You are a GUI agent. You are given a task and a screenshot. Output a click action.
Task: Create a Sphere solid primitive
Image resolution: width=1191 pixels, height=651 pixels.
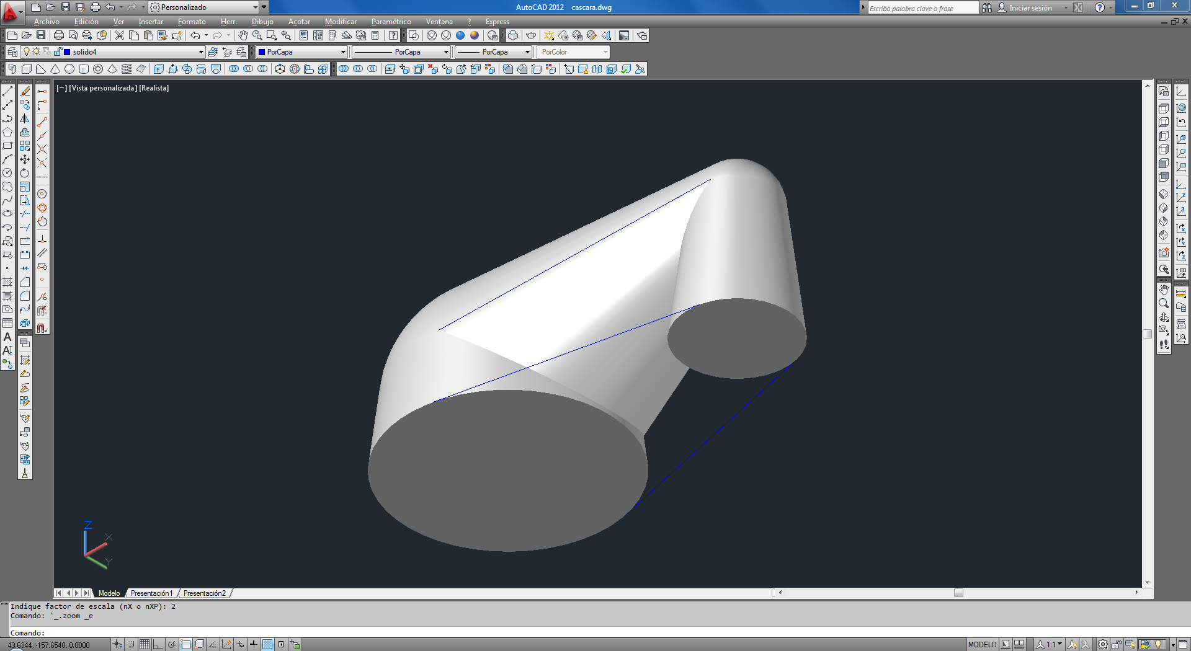69,69
